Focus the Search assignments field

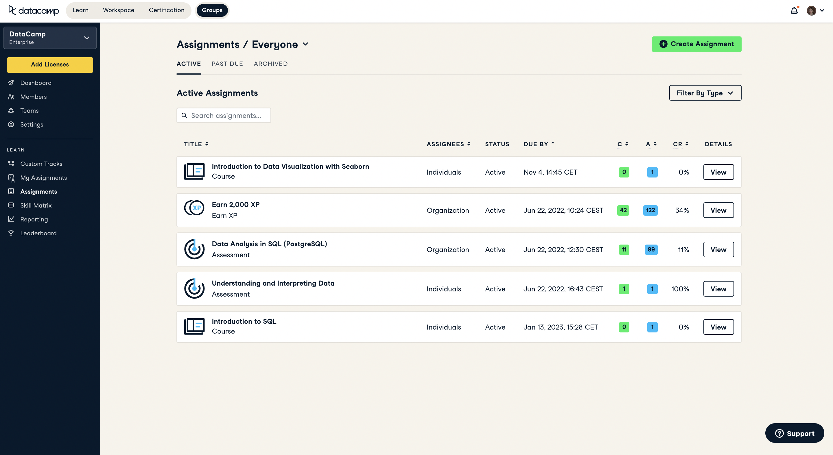point(226,116)
